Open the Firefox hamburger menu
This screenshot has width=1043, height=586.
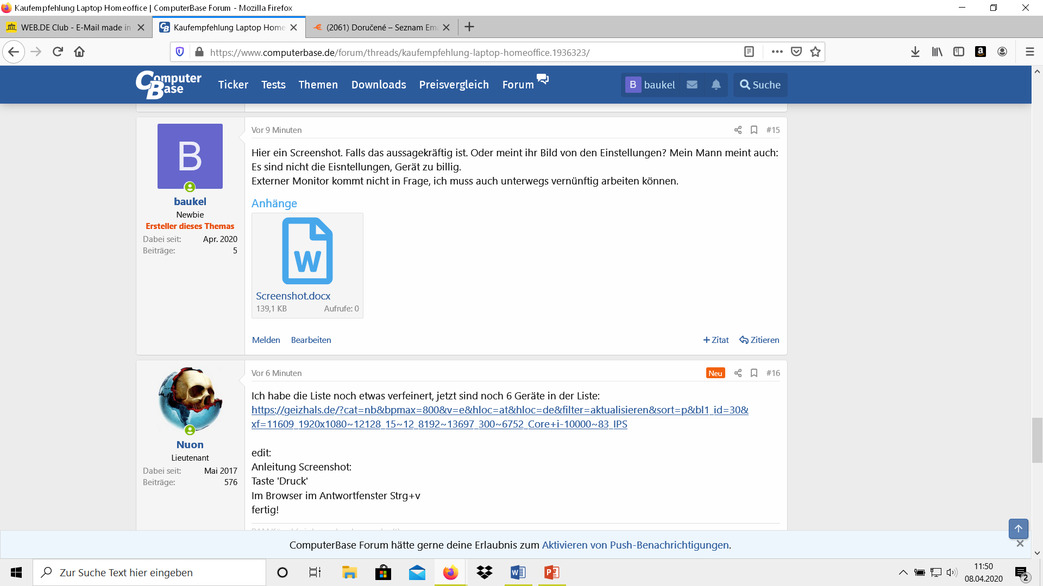[x=1029, y=52]
